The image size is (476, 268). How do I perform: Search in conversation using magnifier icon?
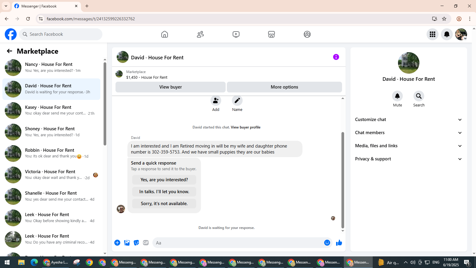[x=419, y=96]
